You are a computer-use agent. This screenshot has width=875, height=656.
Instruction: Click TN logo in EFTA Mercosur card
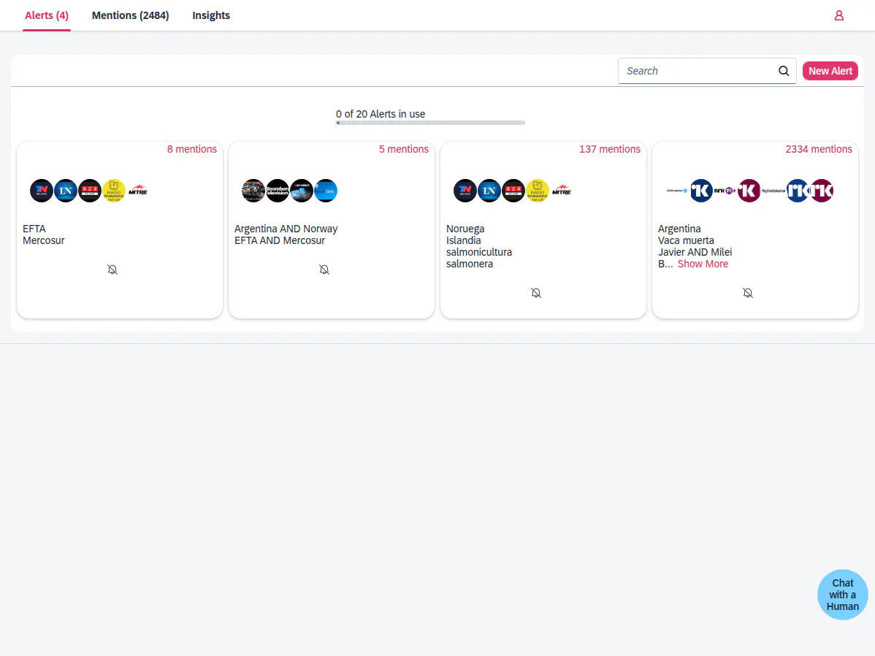pyautogui.click(x=42, y=191)
